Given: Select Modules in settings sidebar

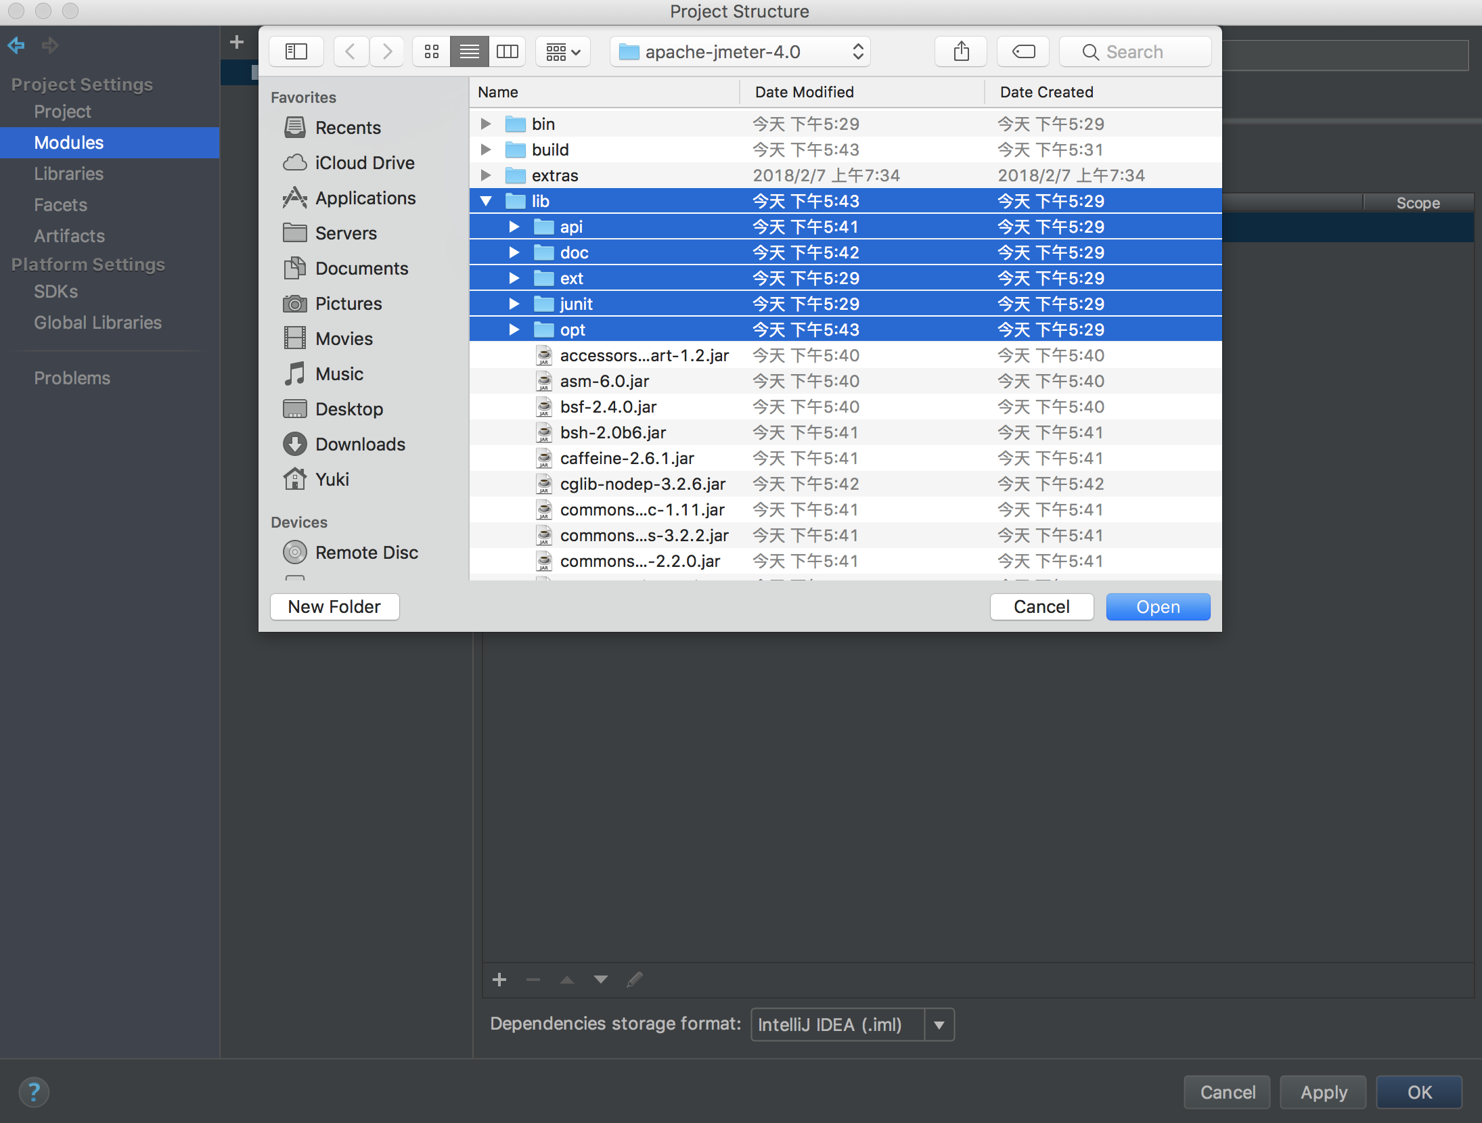Looking at the screenshot, I should 110,143.
